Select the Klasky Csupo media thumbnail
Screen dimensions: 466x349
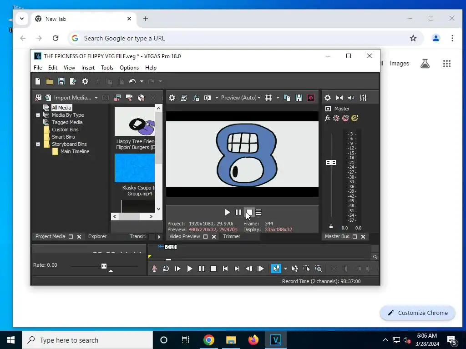pos(135,168)
